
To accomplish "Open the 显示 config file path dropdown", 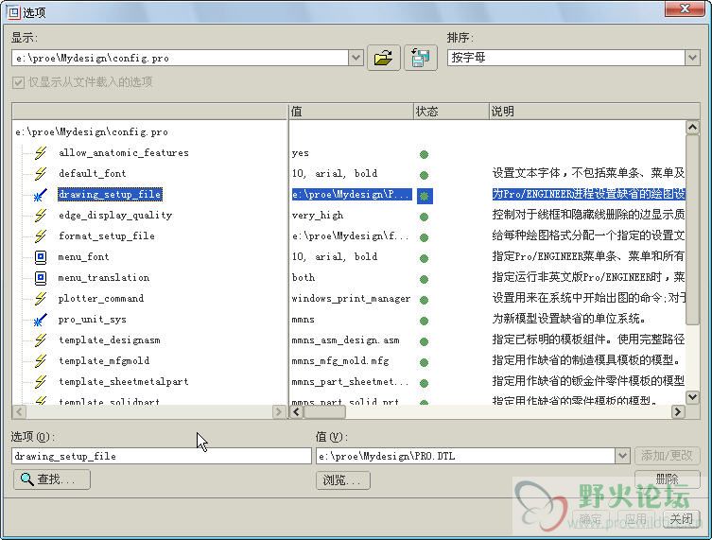I will (356, 58).
